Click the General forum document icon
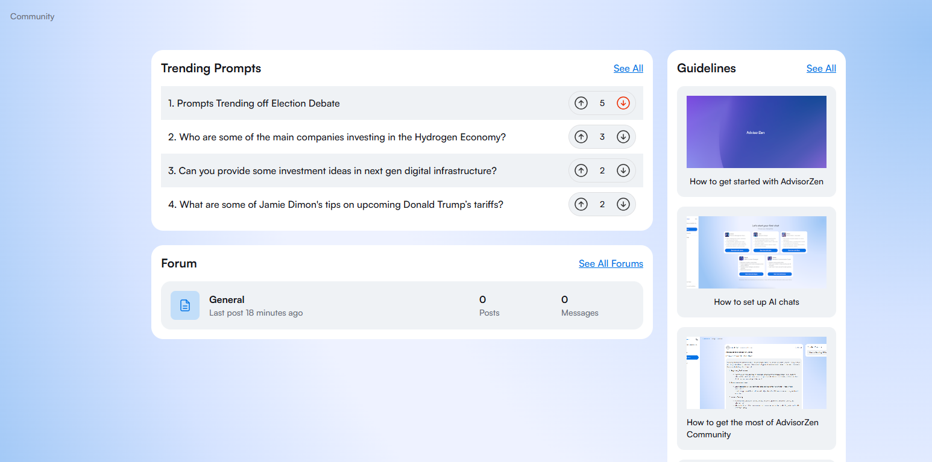The height and width of the screenshot is (462, 932). [185, 305]
